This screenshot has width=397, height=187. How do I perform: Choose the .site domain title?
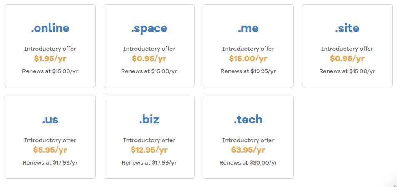click(x=347, y=28)
